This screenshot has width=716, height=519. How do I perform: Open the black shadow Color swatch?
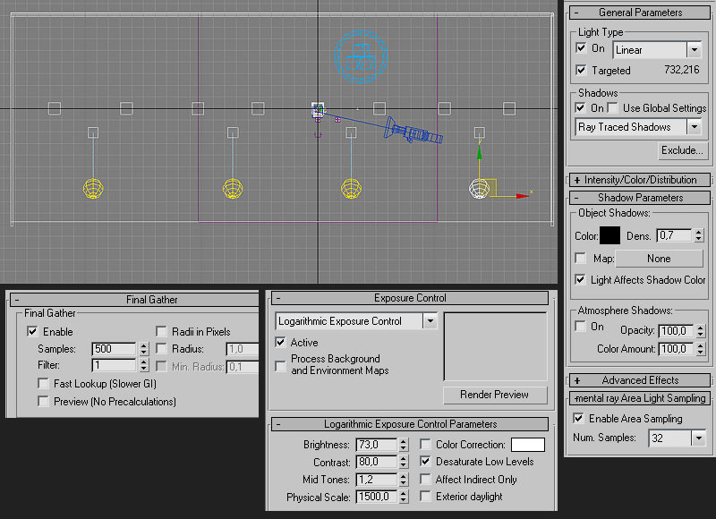coord(609,236)
